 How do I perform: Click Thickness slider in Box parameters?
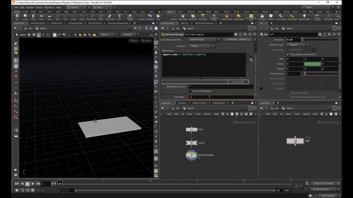pyautogui.click(x=320, y=40)
